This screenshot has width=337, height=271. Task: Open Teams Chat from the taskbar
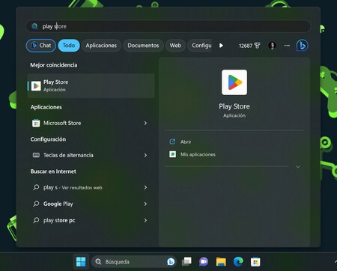coord(204,262)
